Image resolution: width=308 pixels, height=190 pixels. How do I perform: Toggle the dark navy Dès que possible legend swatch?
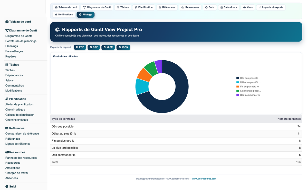pos(238,78)
